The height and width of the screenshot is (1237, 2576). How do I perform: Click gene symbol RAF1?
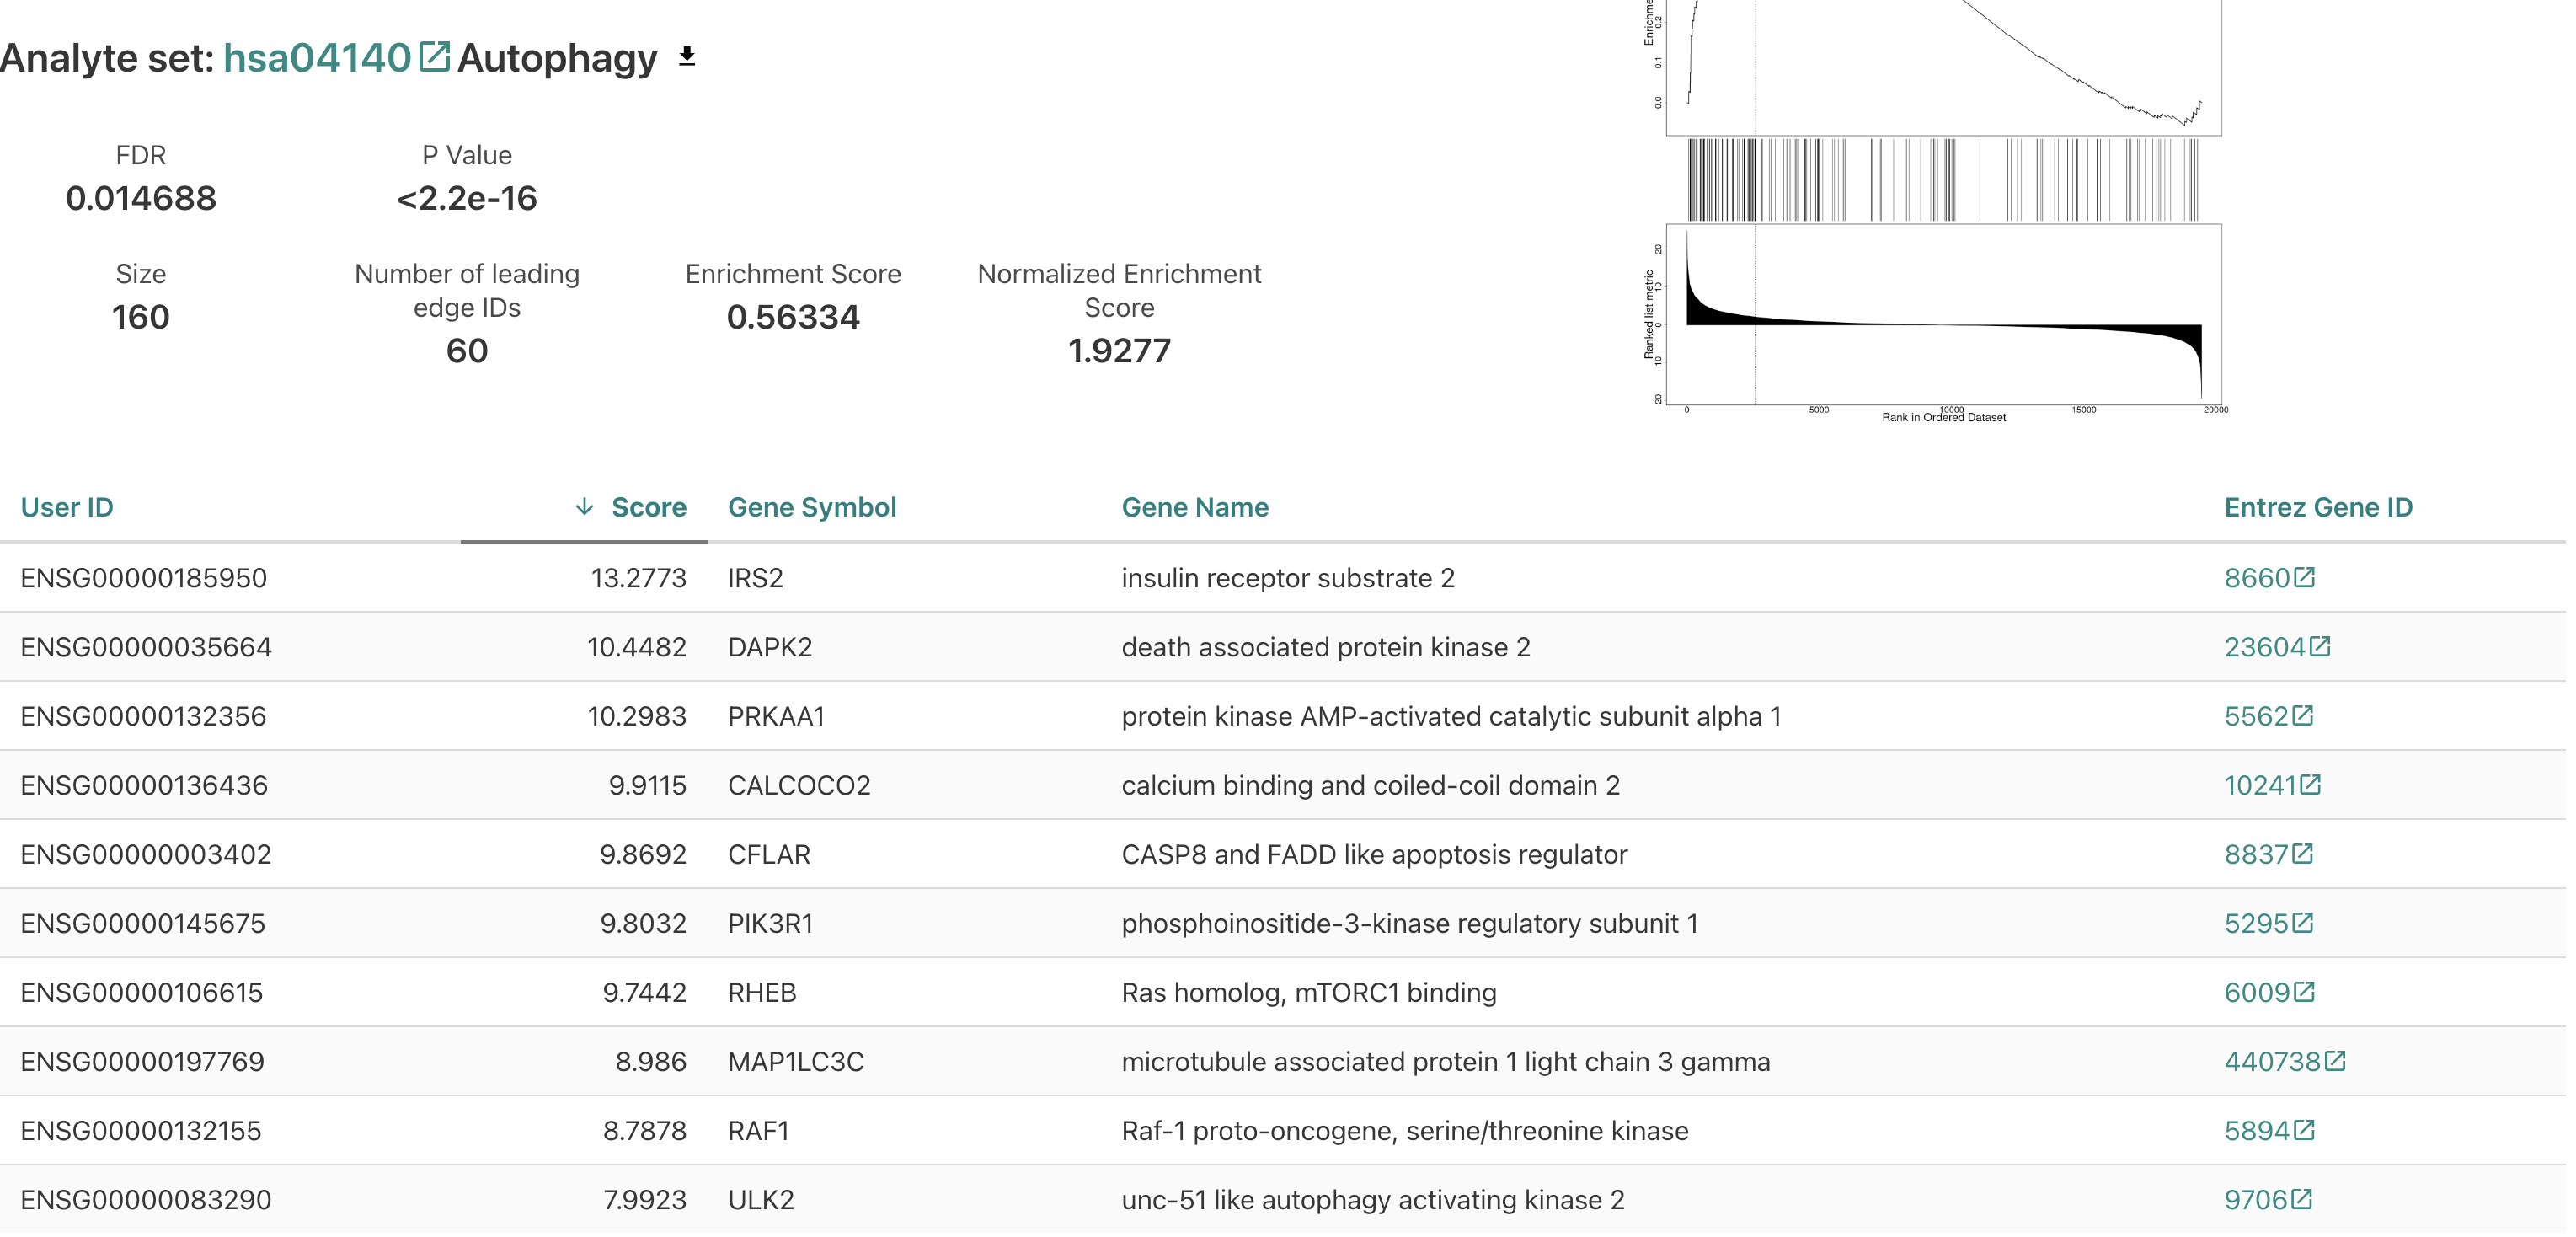(759, 1130)
